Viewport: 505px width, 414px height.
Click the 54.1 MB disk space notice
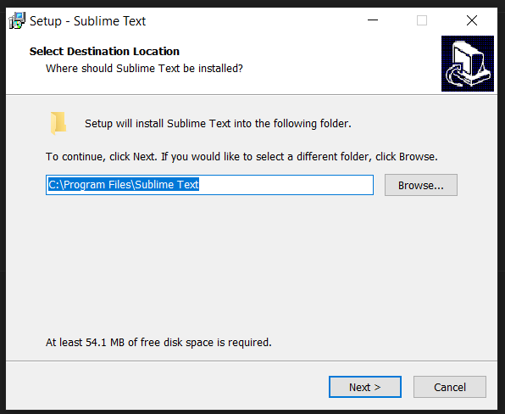[x=158, y=343]
